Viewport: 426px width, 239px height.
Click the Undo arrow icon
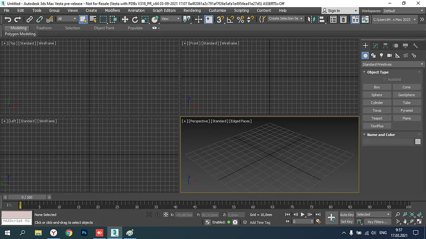(x=8, y=19)
